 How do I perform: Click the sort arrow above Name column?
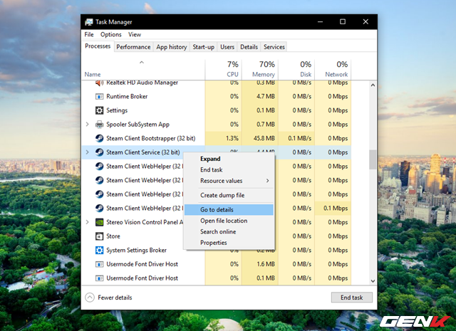pyautogui.click(x=142, y=62)
